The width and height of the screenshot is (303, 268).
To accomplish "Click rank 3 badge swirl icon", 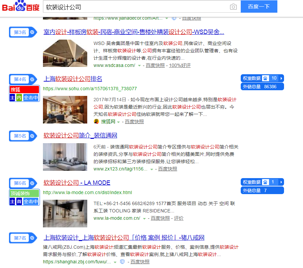I will (x=32, y=32).
